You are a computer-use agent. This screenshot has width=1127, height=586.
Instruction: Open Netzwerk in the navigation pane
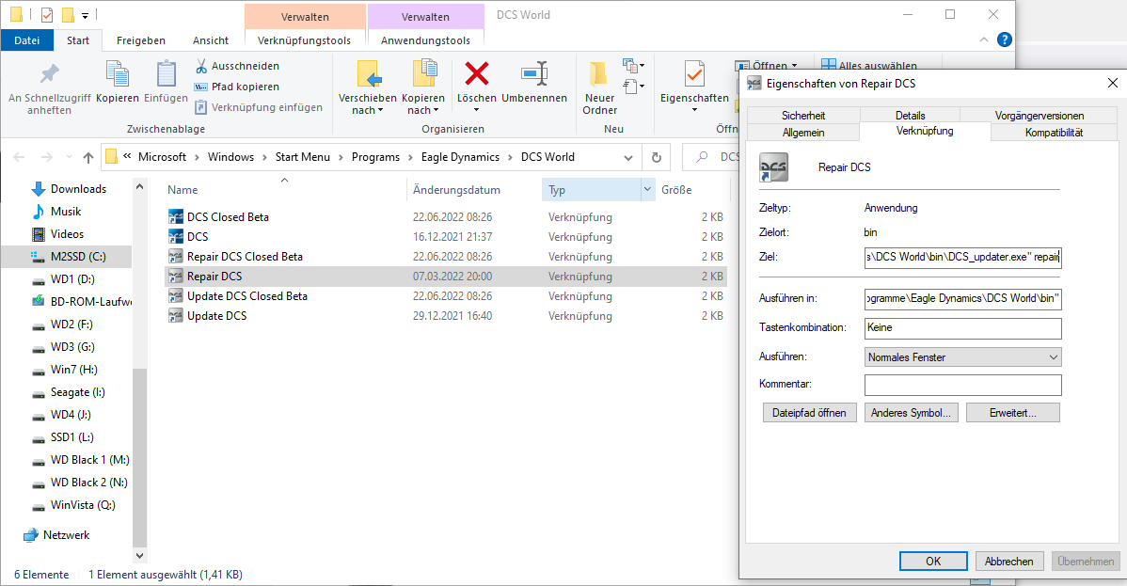click(66, 535)
